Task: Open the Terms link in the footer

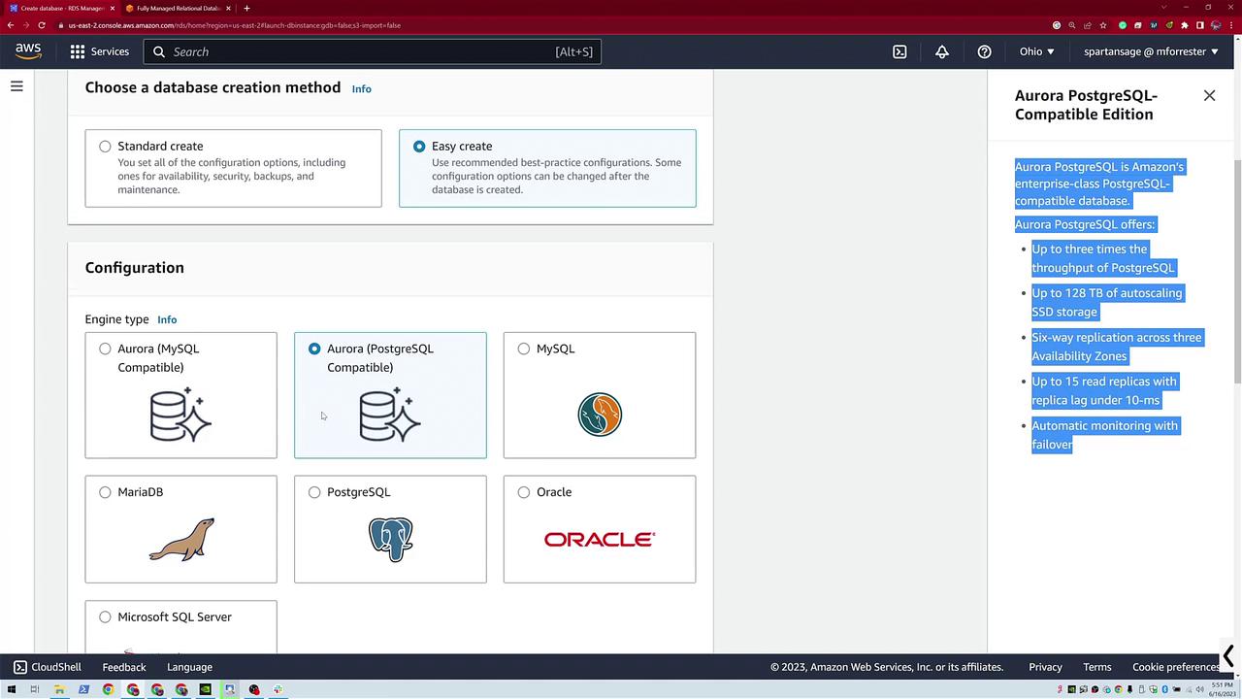Action: pyautogui.click(x=1097, y=667)
